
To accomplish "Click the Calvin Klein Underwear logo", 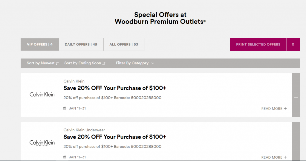I will click(x=42, y=143).
